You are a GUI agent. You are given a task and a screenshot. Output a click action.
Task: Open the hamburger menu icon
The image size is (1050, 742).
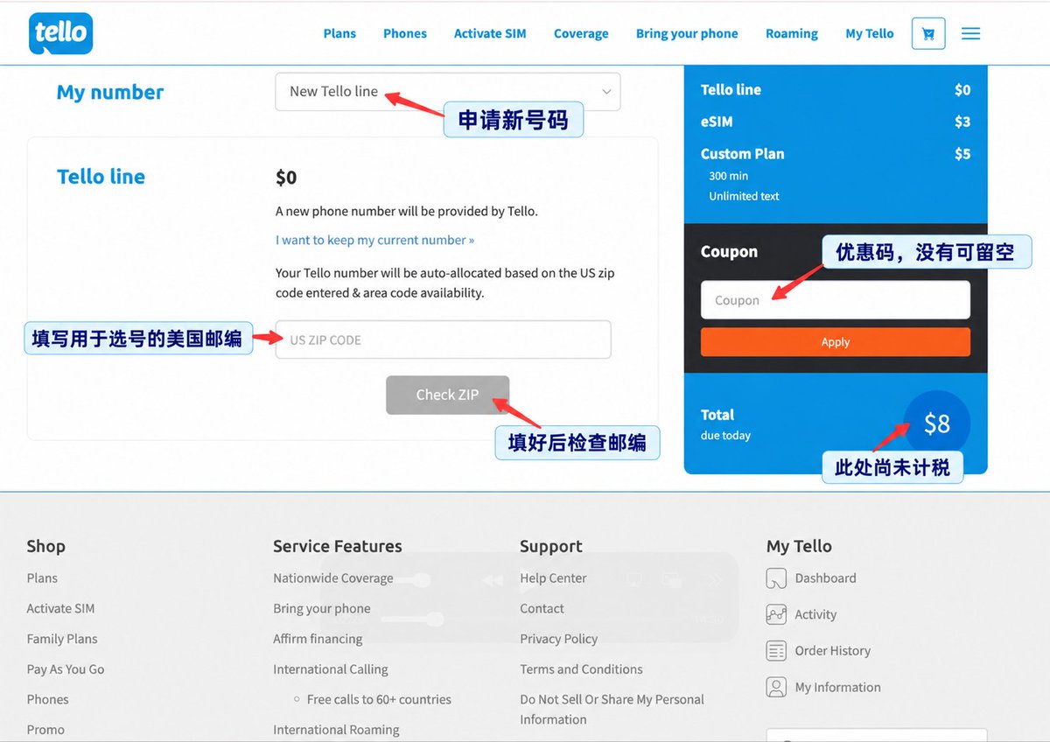click(970, 33)
